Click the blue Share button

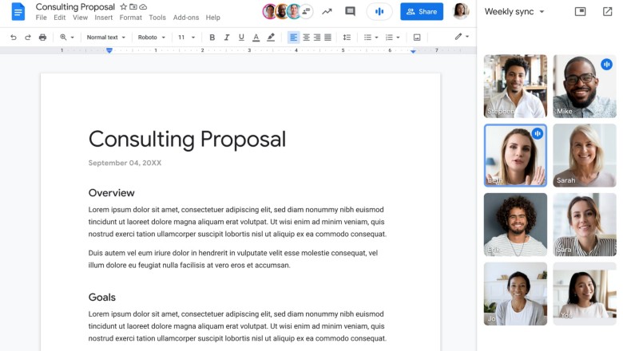click(x=422, y=11)
